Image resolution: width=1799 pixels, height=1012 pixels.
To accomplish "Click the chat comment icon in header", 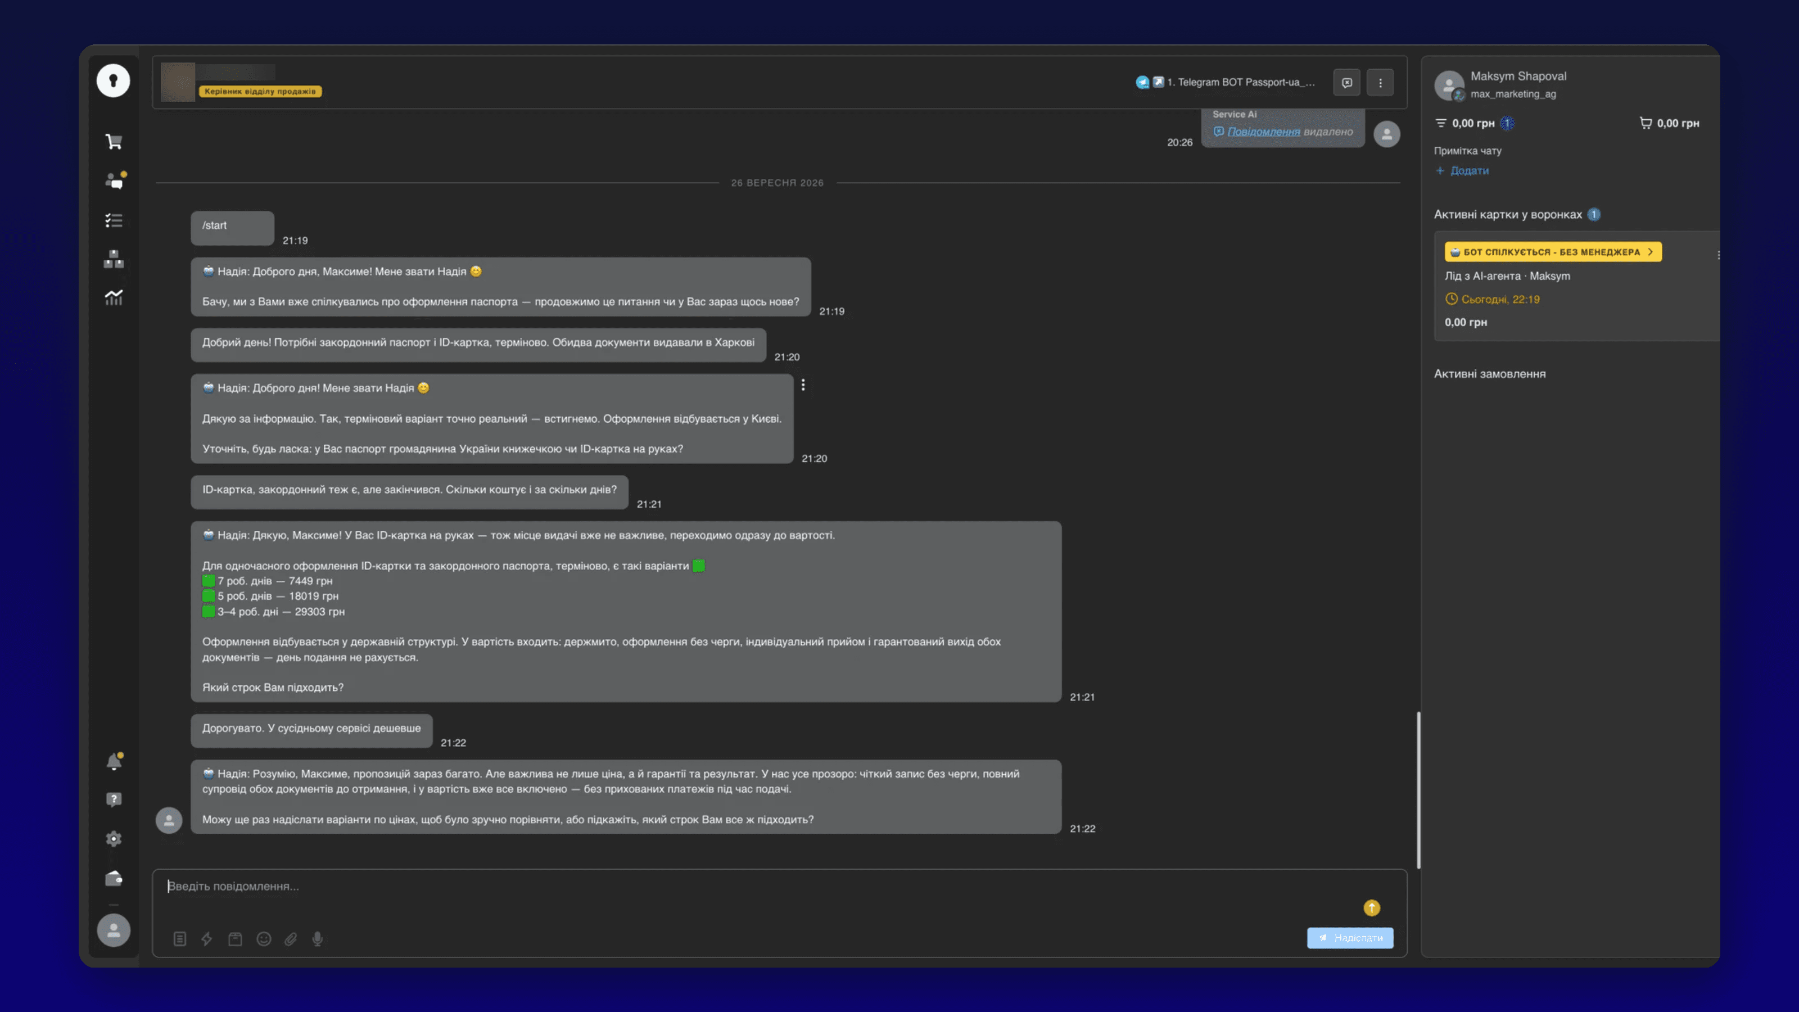I will click(x=1346, y=83).
